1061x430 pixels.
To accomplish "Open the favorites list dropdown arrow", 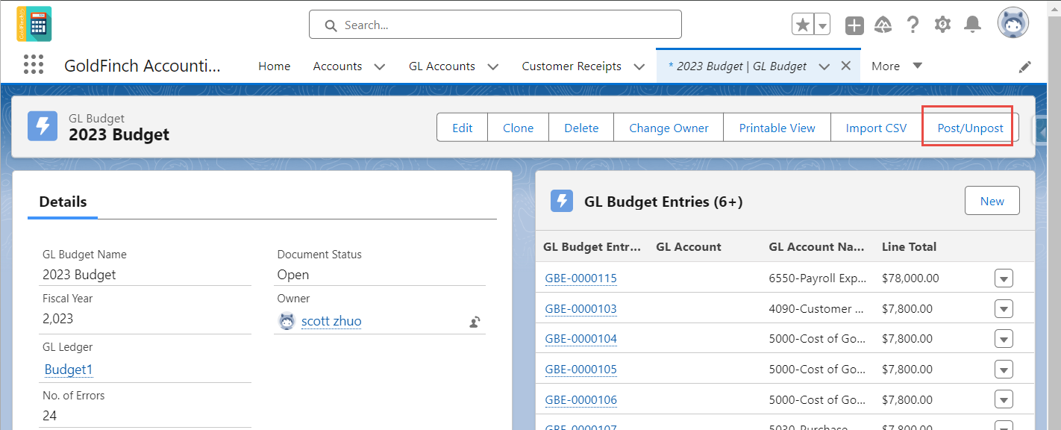I will pos(822,25).
